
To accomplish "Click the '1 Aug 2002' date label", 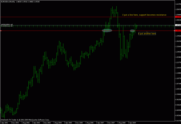I will pos(25,123).
